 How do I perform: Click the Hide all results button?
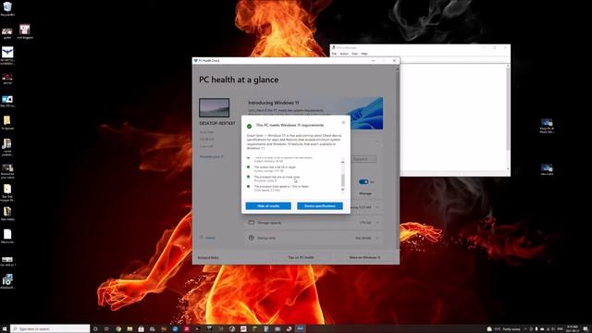(268, 205)
